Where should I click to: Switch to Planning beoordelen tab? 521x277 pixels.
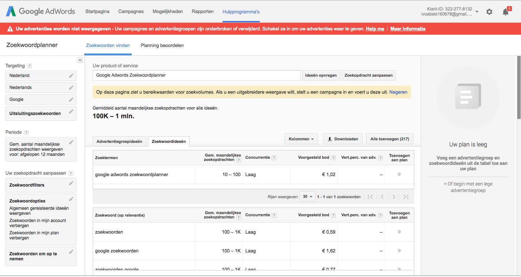click(x=162, y=46)
